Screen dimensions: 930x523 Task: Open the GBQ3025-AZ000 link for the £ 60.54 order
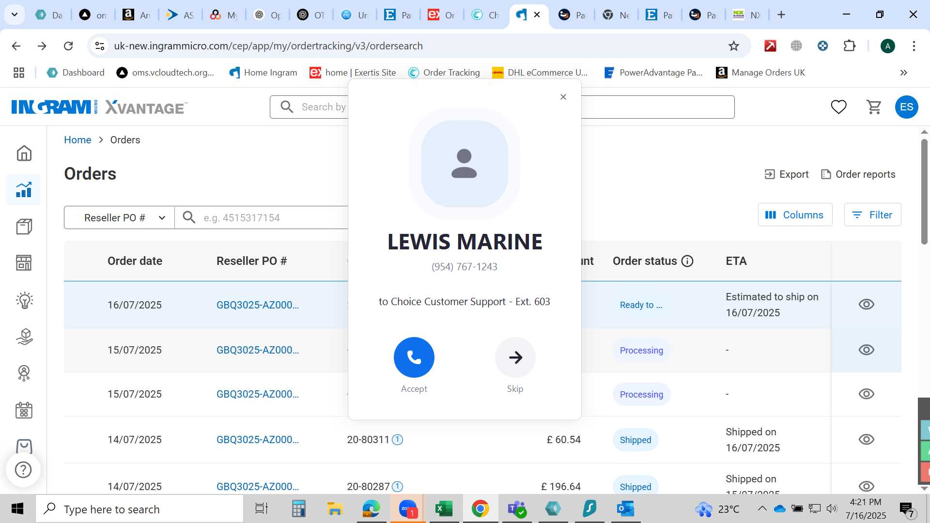(x=258, y=440)
